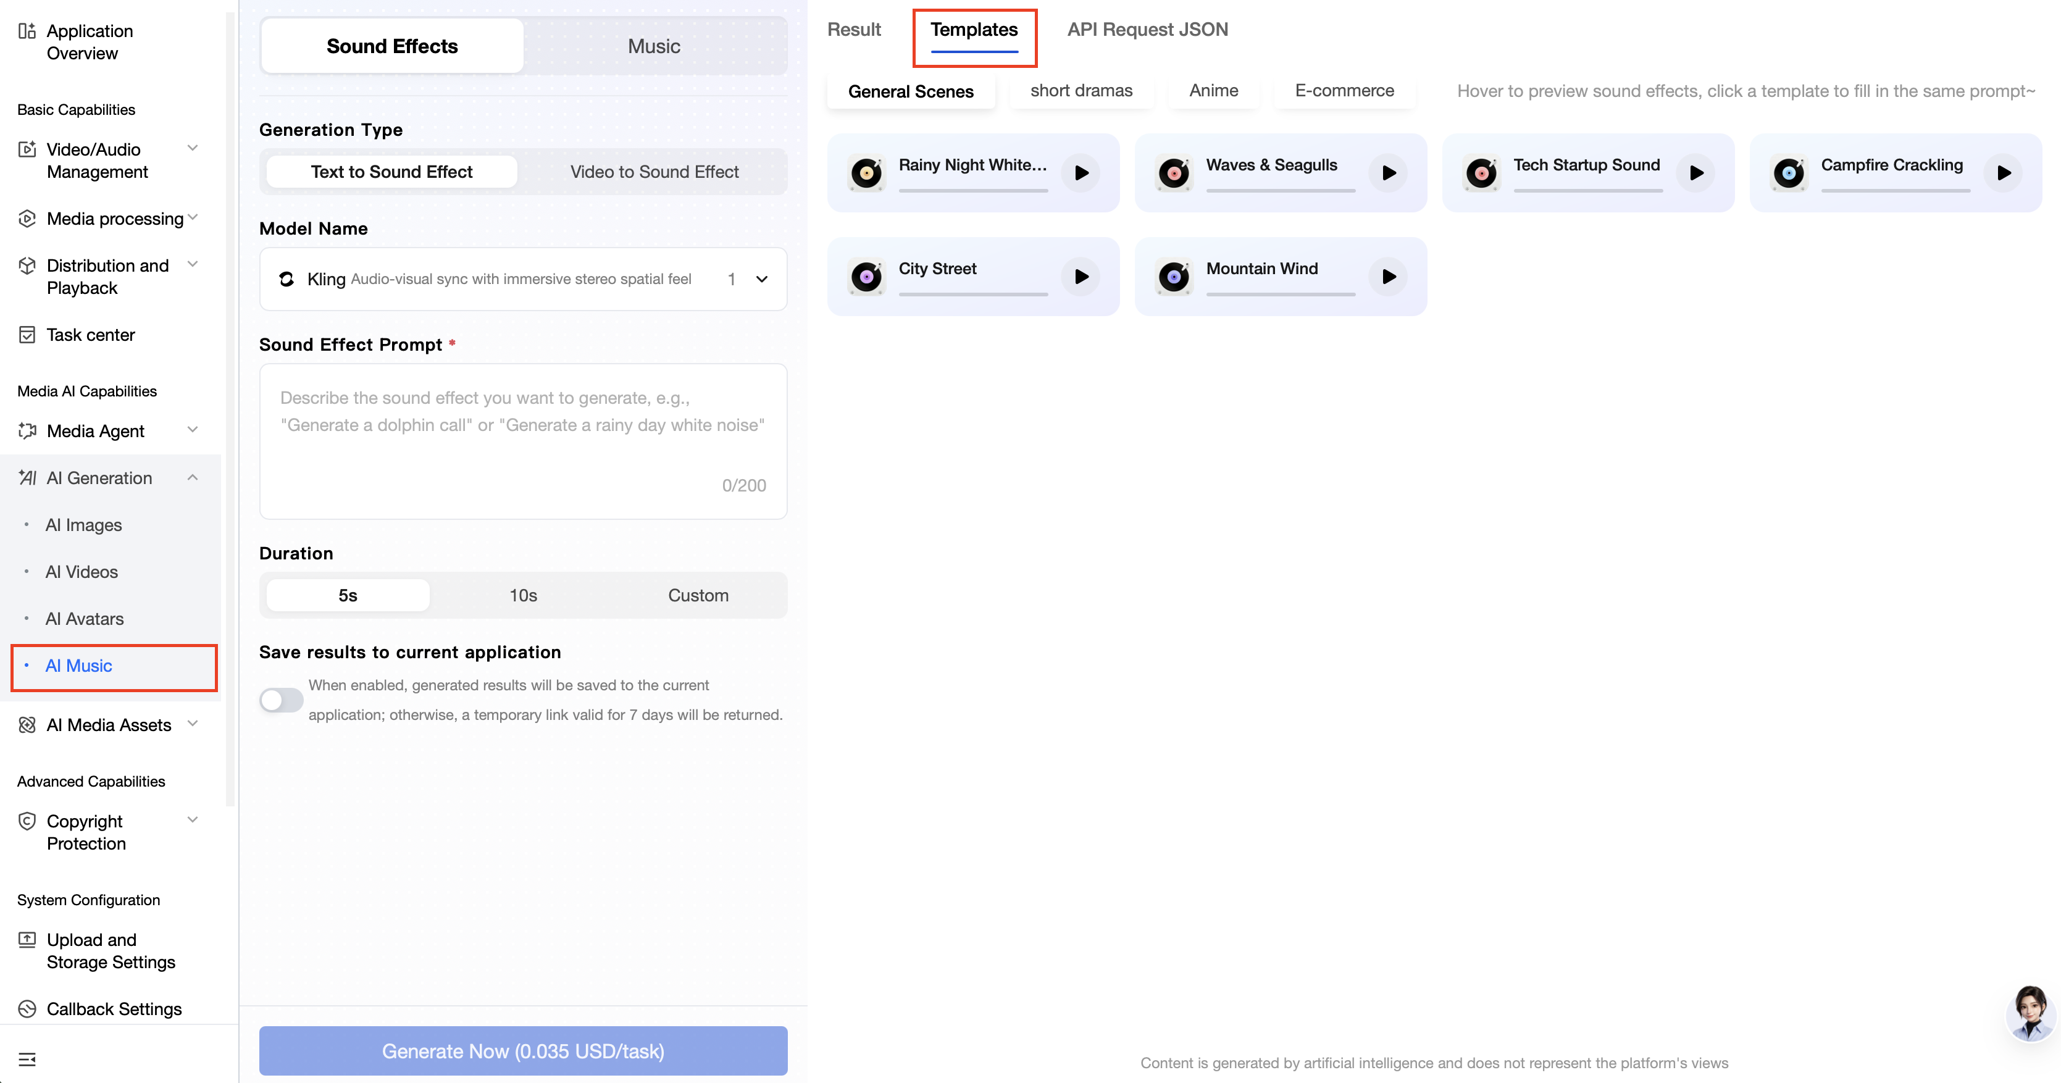Click the Mountain Wind vinyl record icon
Screen dimensions: 2061x1083
pos(1174,277)
